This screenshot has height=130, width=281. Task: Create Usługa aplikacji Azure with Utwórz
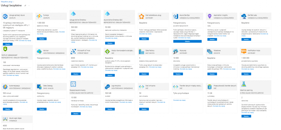click(8, 44)
